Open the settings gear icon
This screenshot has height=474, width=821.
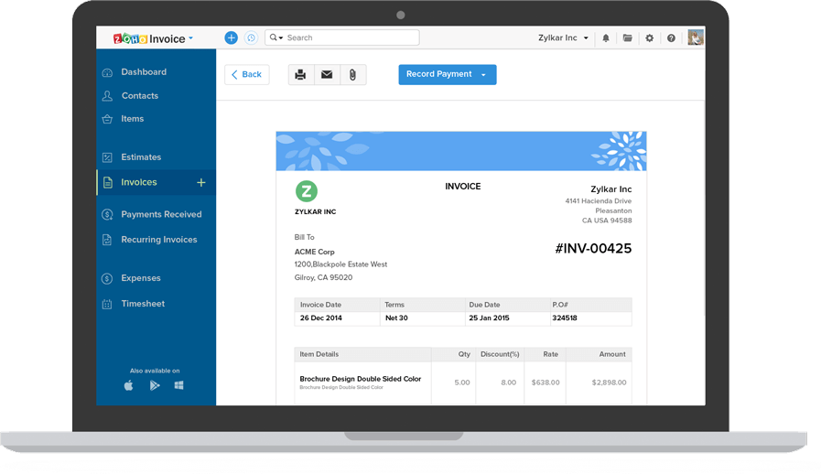tap(649, 38)
